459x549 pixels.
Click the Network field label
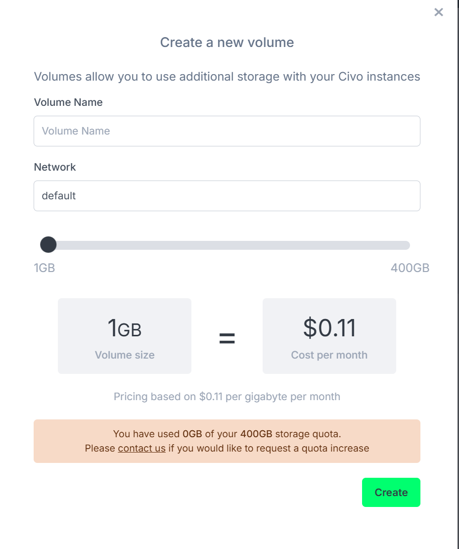(55, 167)
